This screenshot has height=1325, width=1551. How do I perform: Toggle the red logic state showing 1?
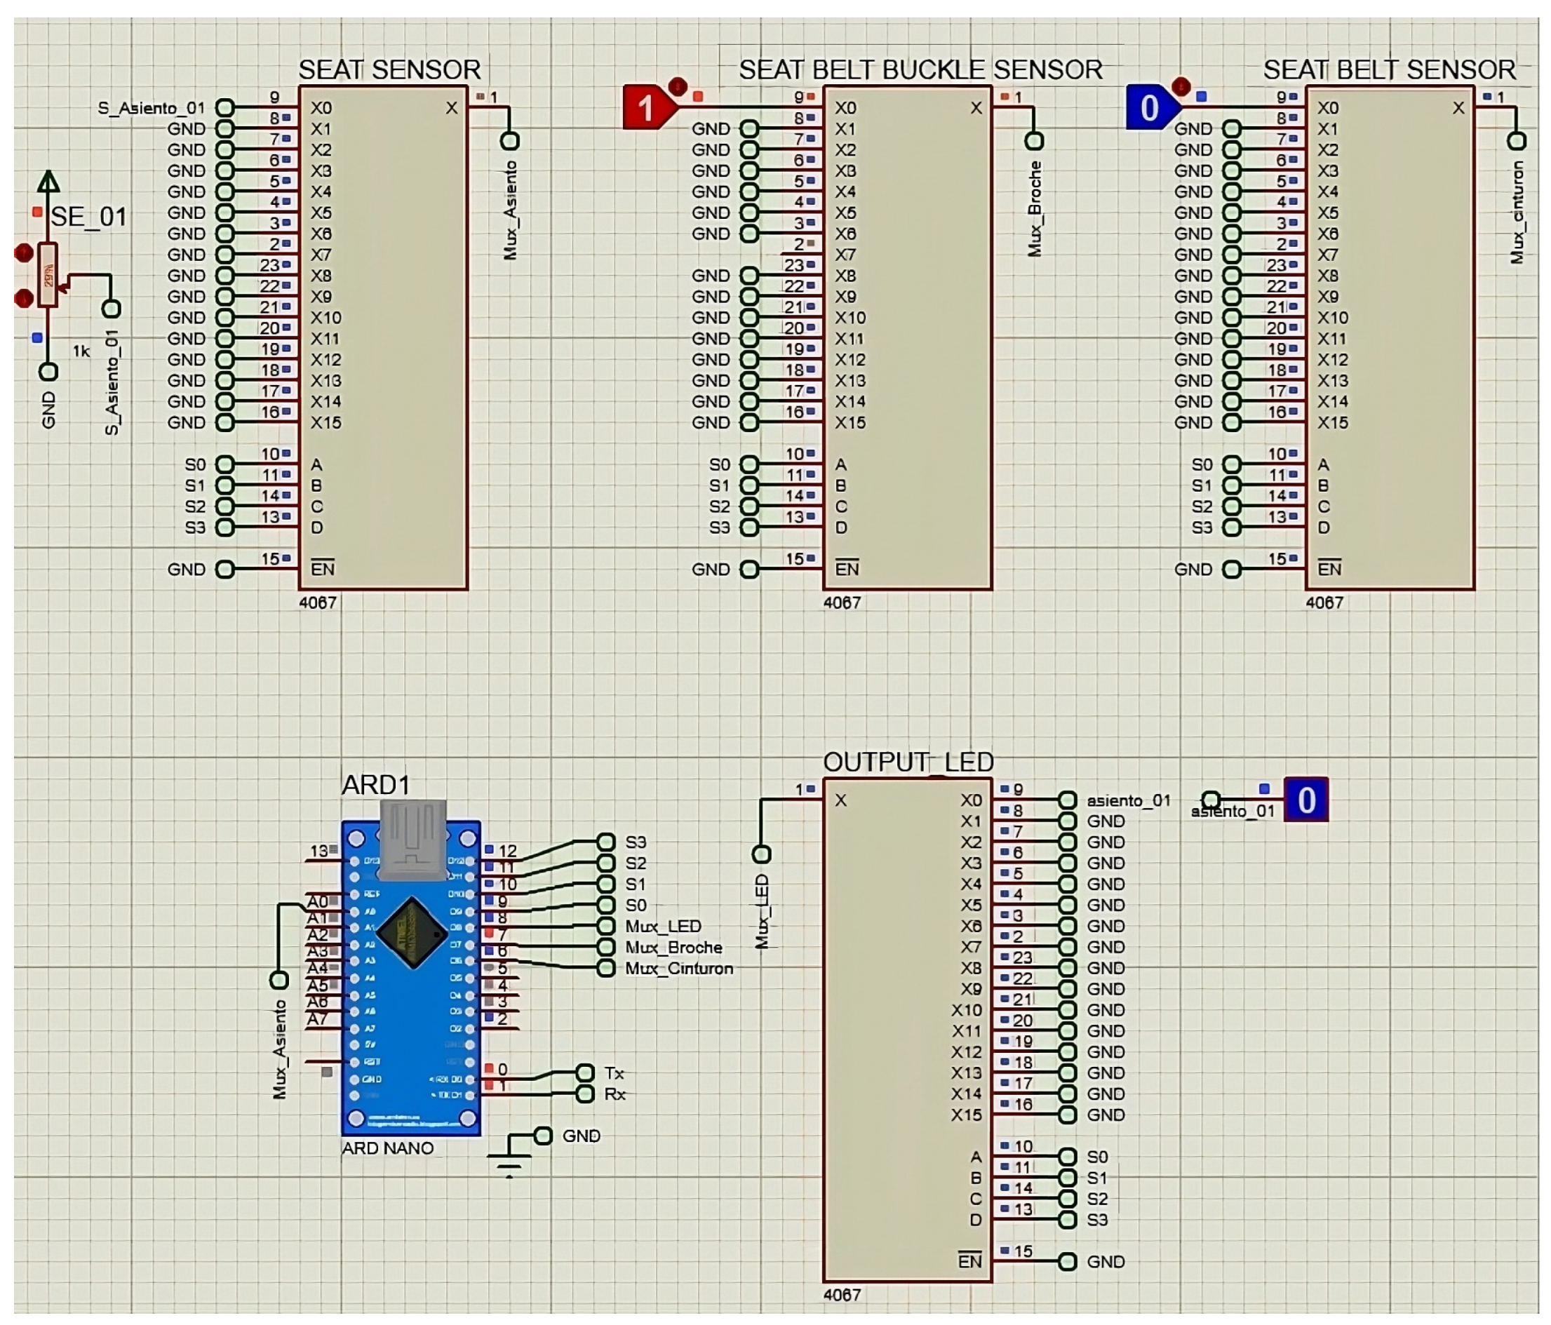pos(645,107)
